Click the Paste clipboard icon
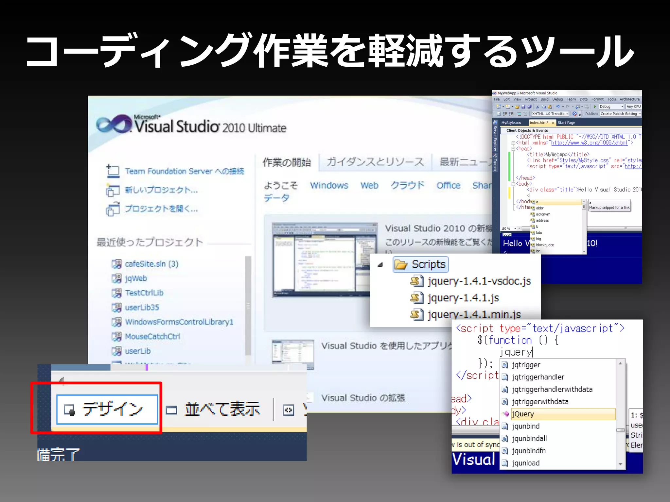This screenshot has height=502, width=670. 550,107
